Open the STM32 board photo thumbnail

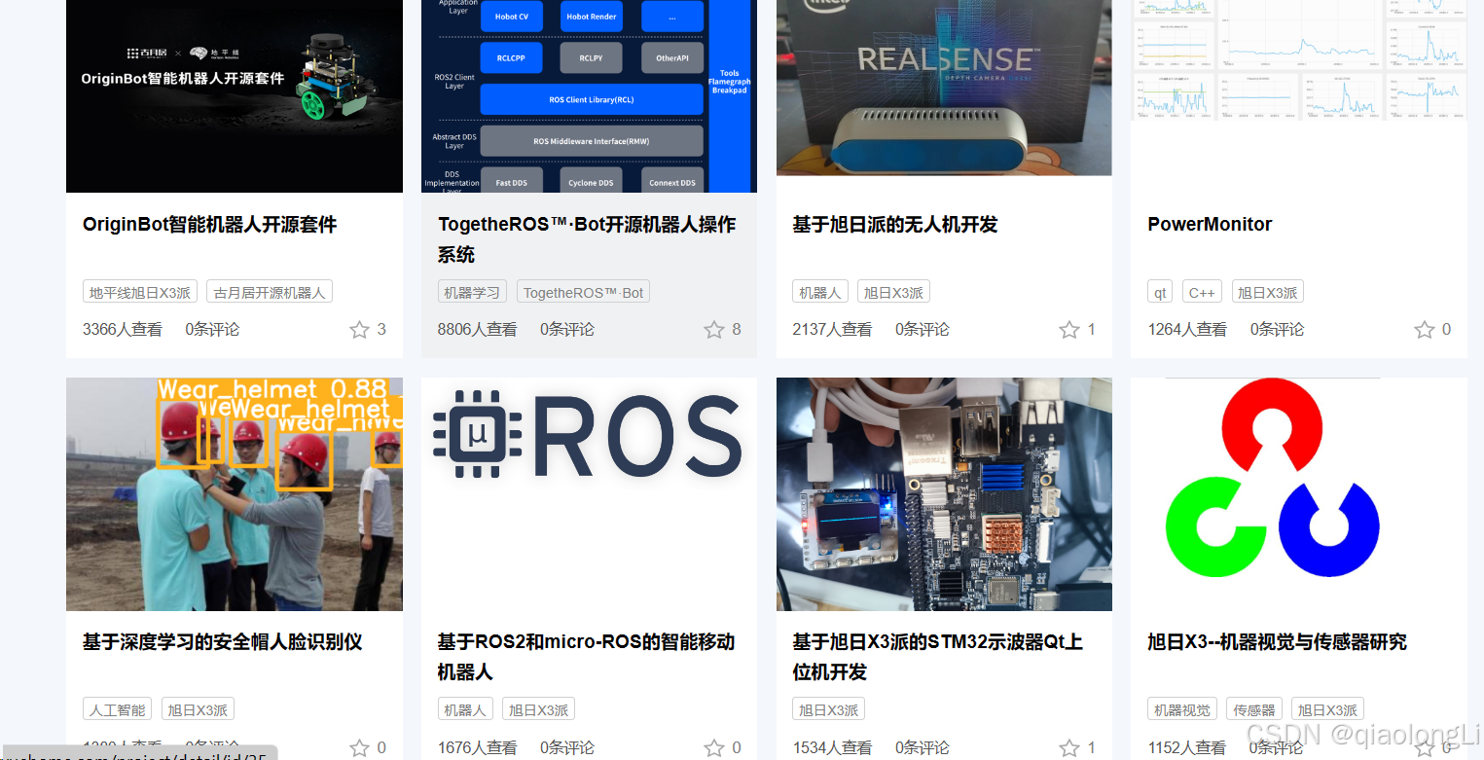pos(944,494)
